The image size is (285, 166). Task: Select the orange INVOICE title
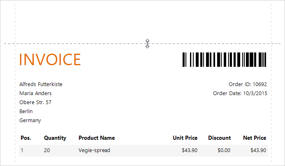pos(50,60)
